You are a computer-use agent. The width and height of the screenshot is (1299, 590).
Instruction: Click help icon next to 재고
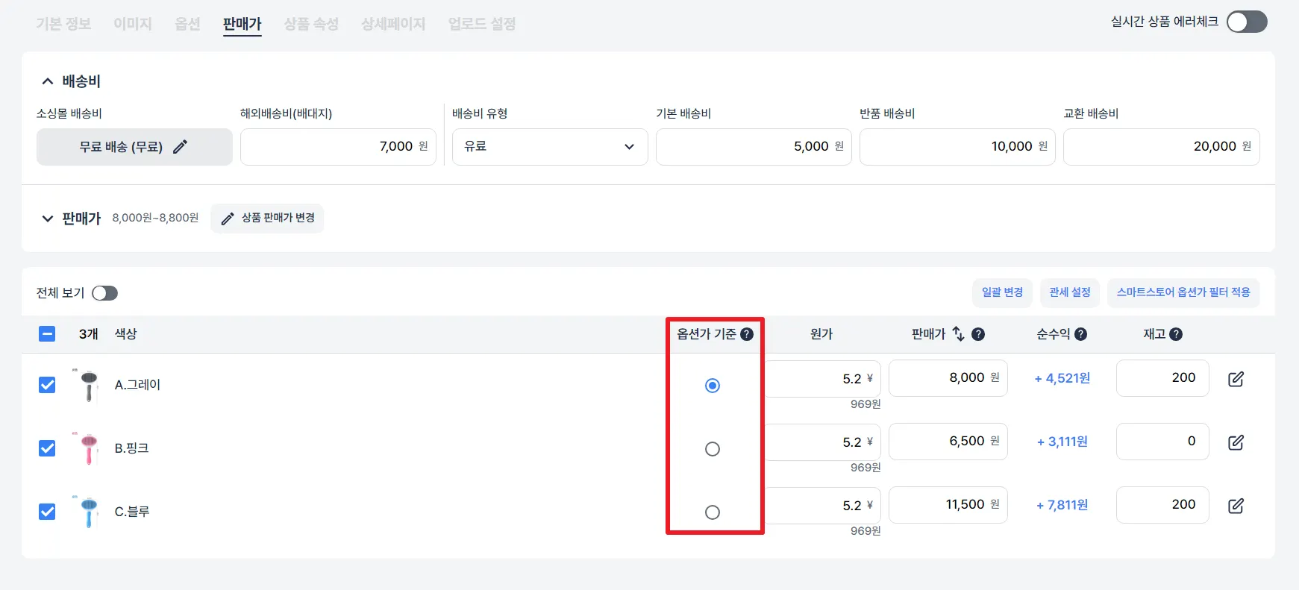(1176, 334)
